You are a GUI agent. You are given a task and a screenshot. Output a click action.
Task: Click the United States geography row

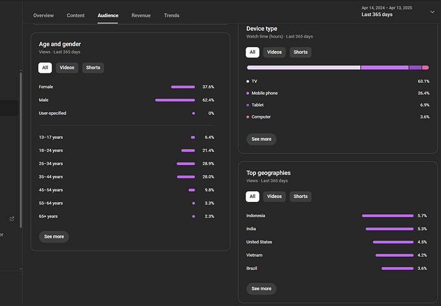click(x=337, y=242)
